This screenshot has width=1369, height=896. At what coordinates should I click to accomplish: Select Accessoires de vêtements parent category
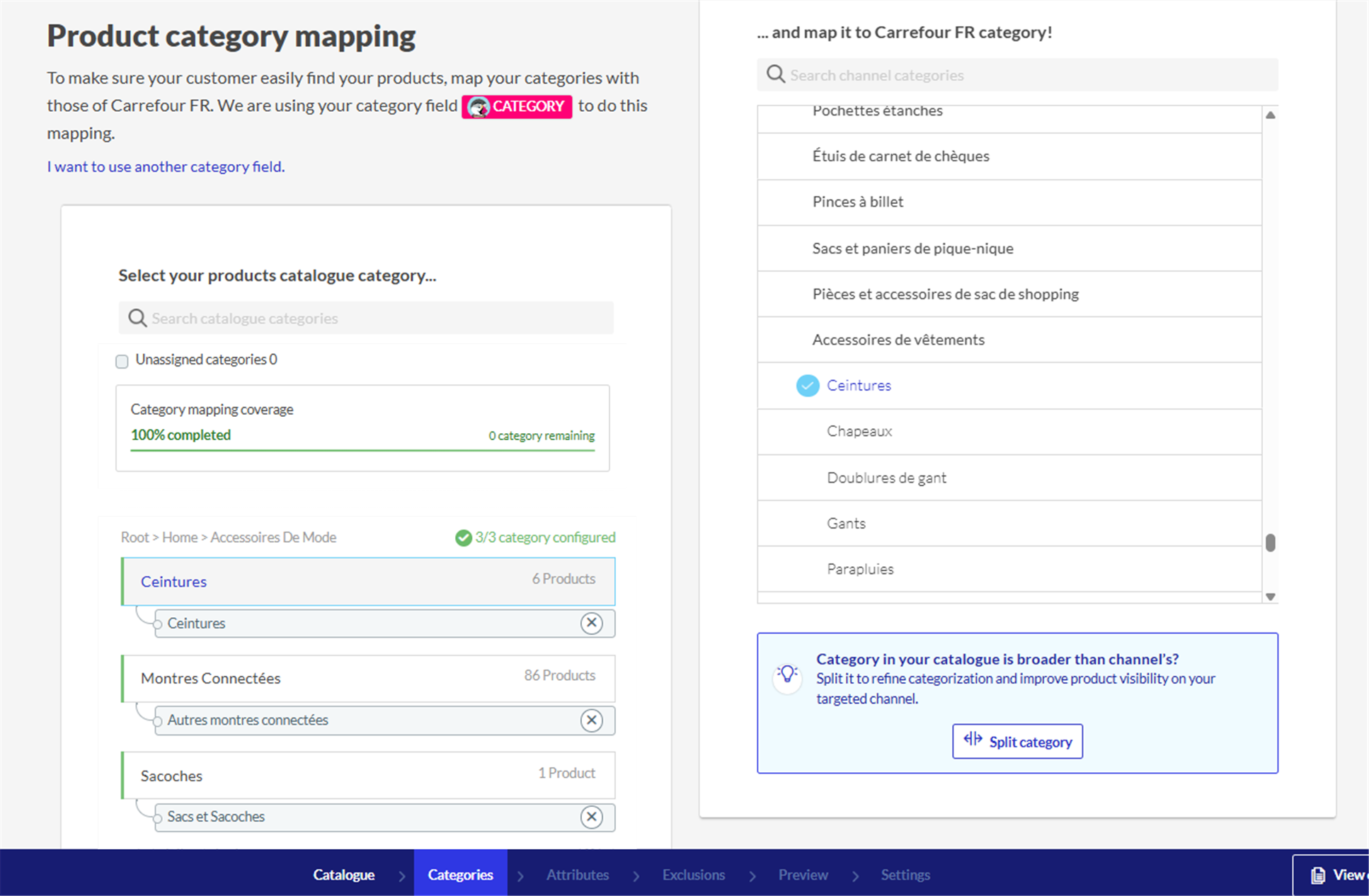pyautogui.click(x=898, y=340)
